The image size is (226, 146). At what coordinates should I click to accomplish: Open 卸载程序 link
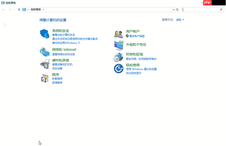[x=57, y=79]
